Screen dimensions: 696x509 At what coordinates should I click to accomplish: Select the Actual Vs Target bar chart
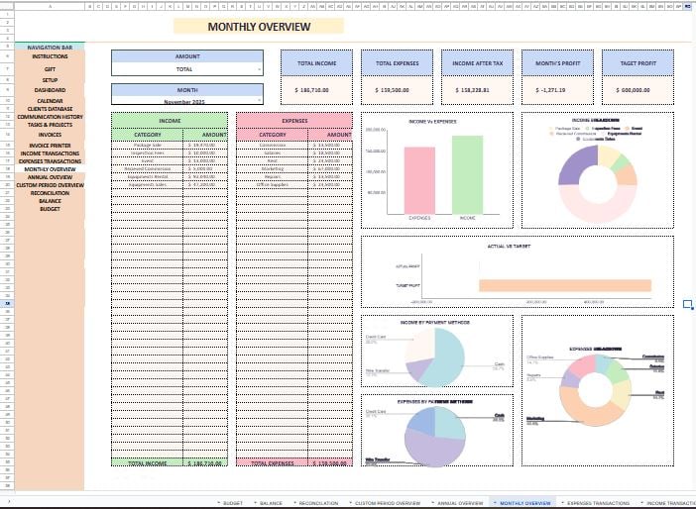518,271
